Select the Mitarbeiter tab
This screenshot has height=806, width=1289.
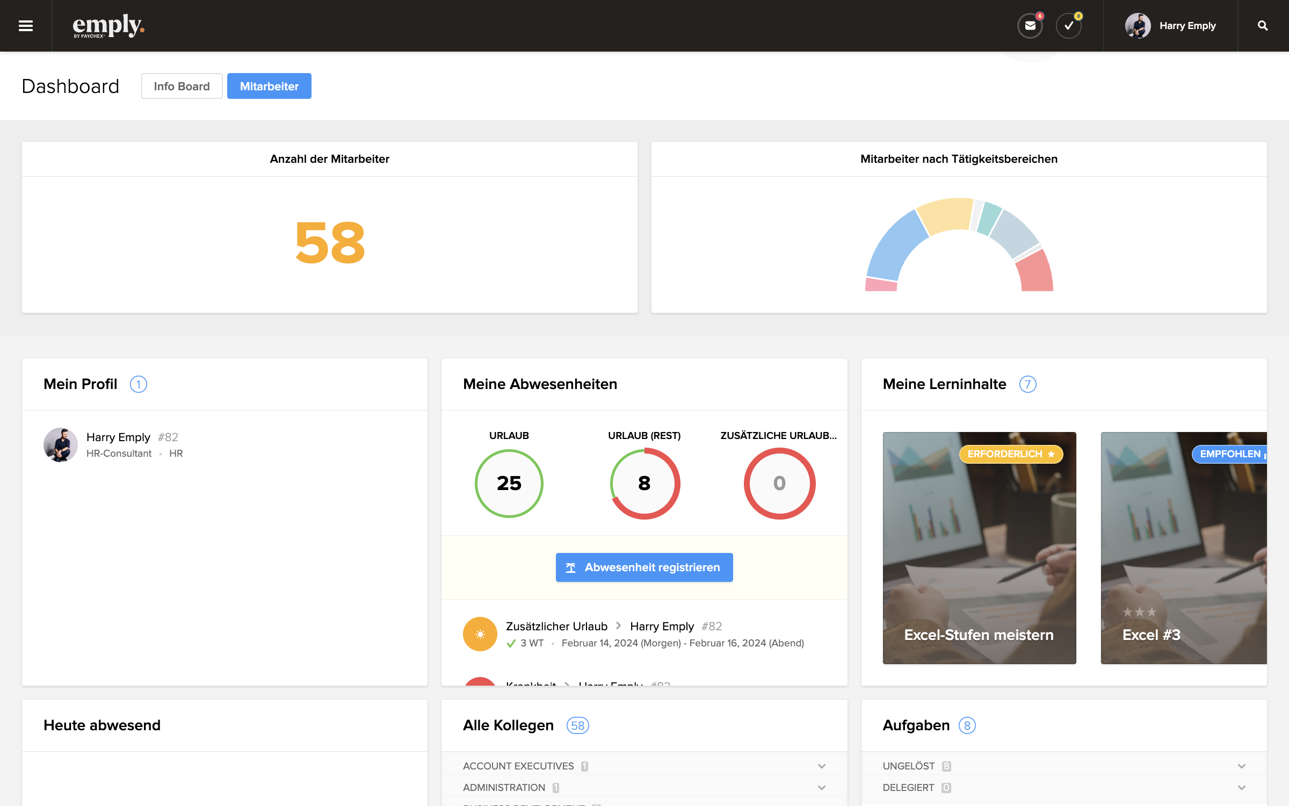269,86
